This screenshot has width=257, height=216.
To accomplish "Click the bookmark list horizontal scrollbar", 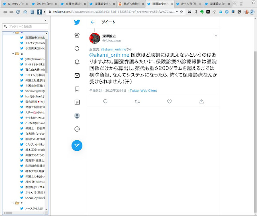I will [9, 213].
